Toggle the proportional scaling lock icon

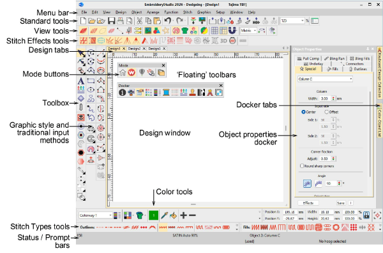(366, 215)
